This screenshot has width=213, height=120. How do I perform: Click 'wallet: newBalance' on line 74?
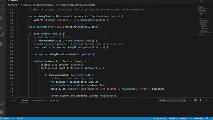pos(101,96)
